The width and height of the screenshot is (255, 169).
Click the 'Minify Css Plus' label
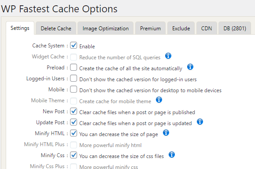[47, 166]
